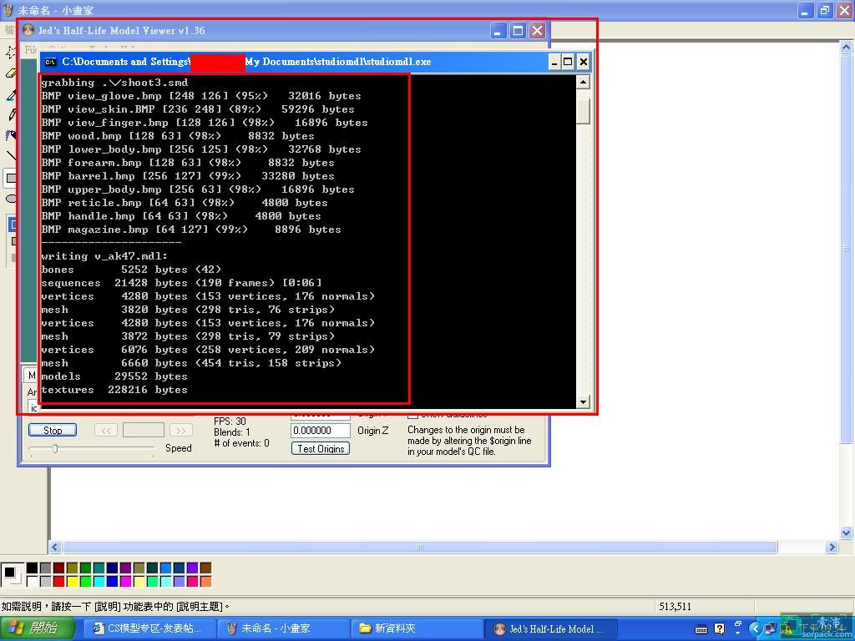855x641 pixels.
Task: Click the frame number field between arrows
Action: [x=144, y=430]
